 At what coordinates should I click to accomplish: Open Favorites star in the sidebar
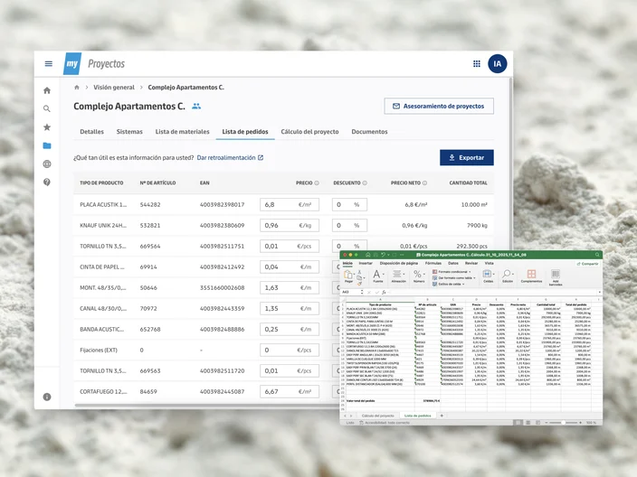pos(47,127)
